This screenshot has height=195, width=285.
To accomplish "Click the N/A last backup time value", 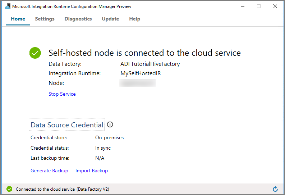I will pyautogui.click(x=100, y=158).
